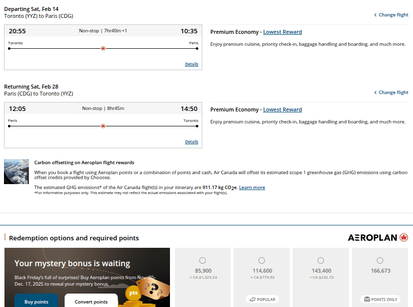Screen dimensions: 413x307
Task: Click the '+ CA $779.93' amount
Action: (x=262, y=278)
